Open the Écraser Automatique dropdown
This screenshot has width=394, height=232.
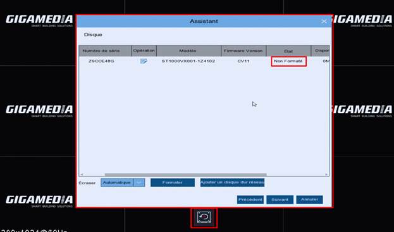pyautogui.click(x=123, y=183)
